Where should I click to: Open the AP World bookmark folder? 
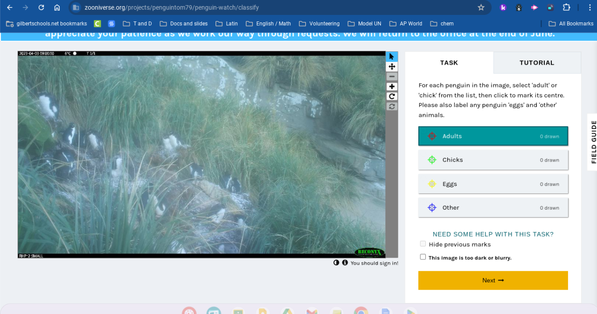point(405,23)
